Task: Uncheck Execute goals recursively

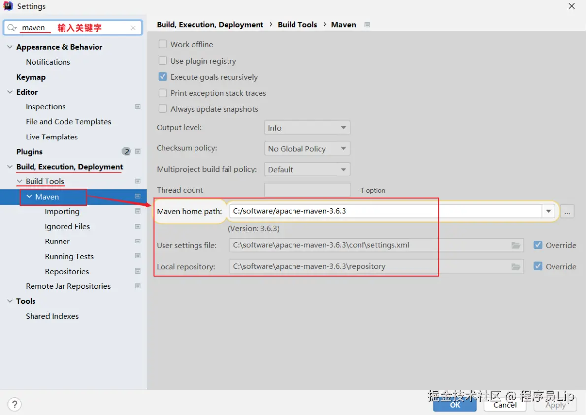Action: [x=163, y=77]
